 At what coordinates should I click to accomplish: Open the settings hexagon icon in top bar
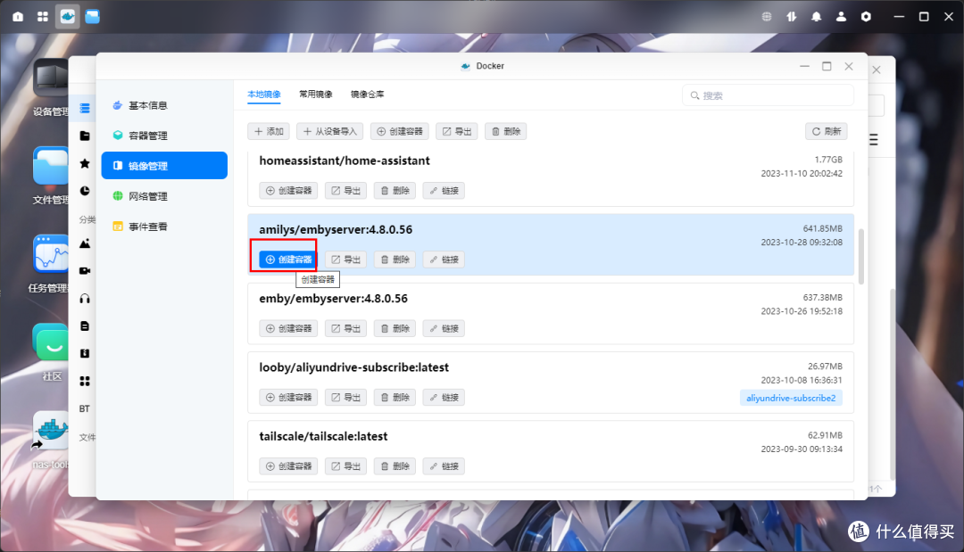click(x=866, y=17)
